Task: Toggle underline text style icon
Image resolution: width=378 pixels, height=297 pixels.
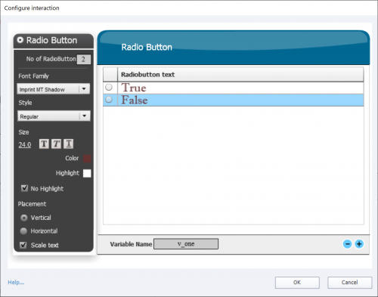Action: (69, 144)
